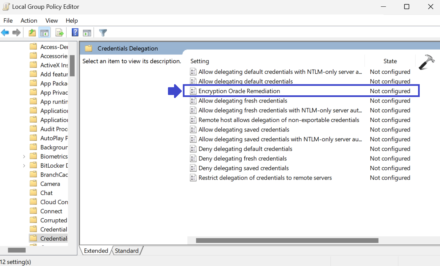Open the blue Help question-mark icon
440x266 pixels.
pos(75,33)
